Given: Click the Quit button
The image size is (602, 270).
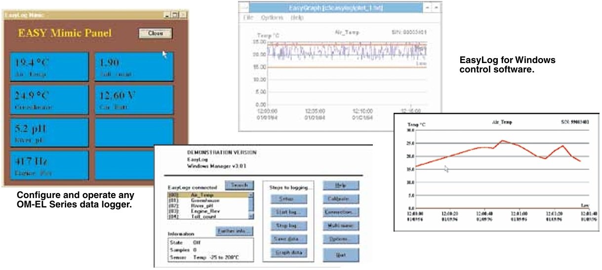Looking at the screenshot, I should (x=341, y=255).
